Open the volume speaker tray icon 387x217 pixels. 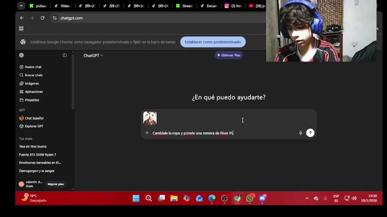point(354,198)
